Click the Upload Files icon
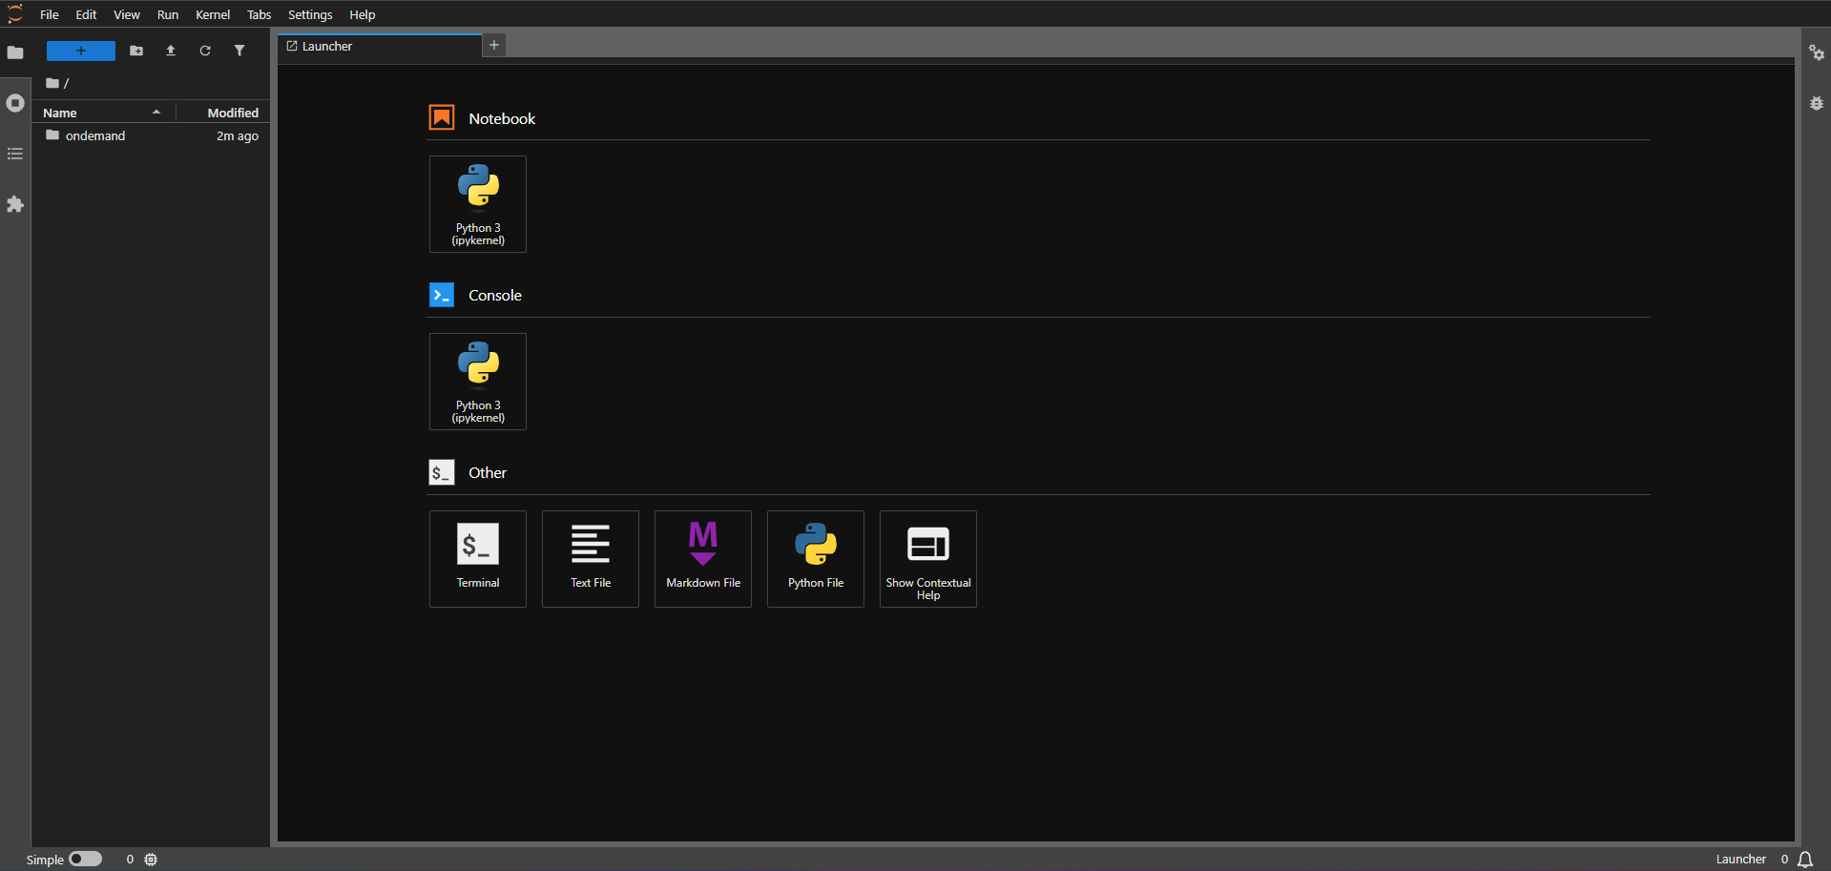Image resolution: width=1831 pixels, height=871 pixels. point(171,51)
